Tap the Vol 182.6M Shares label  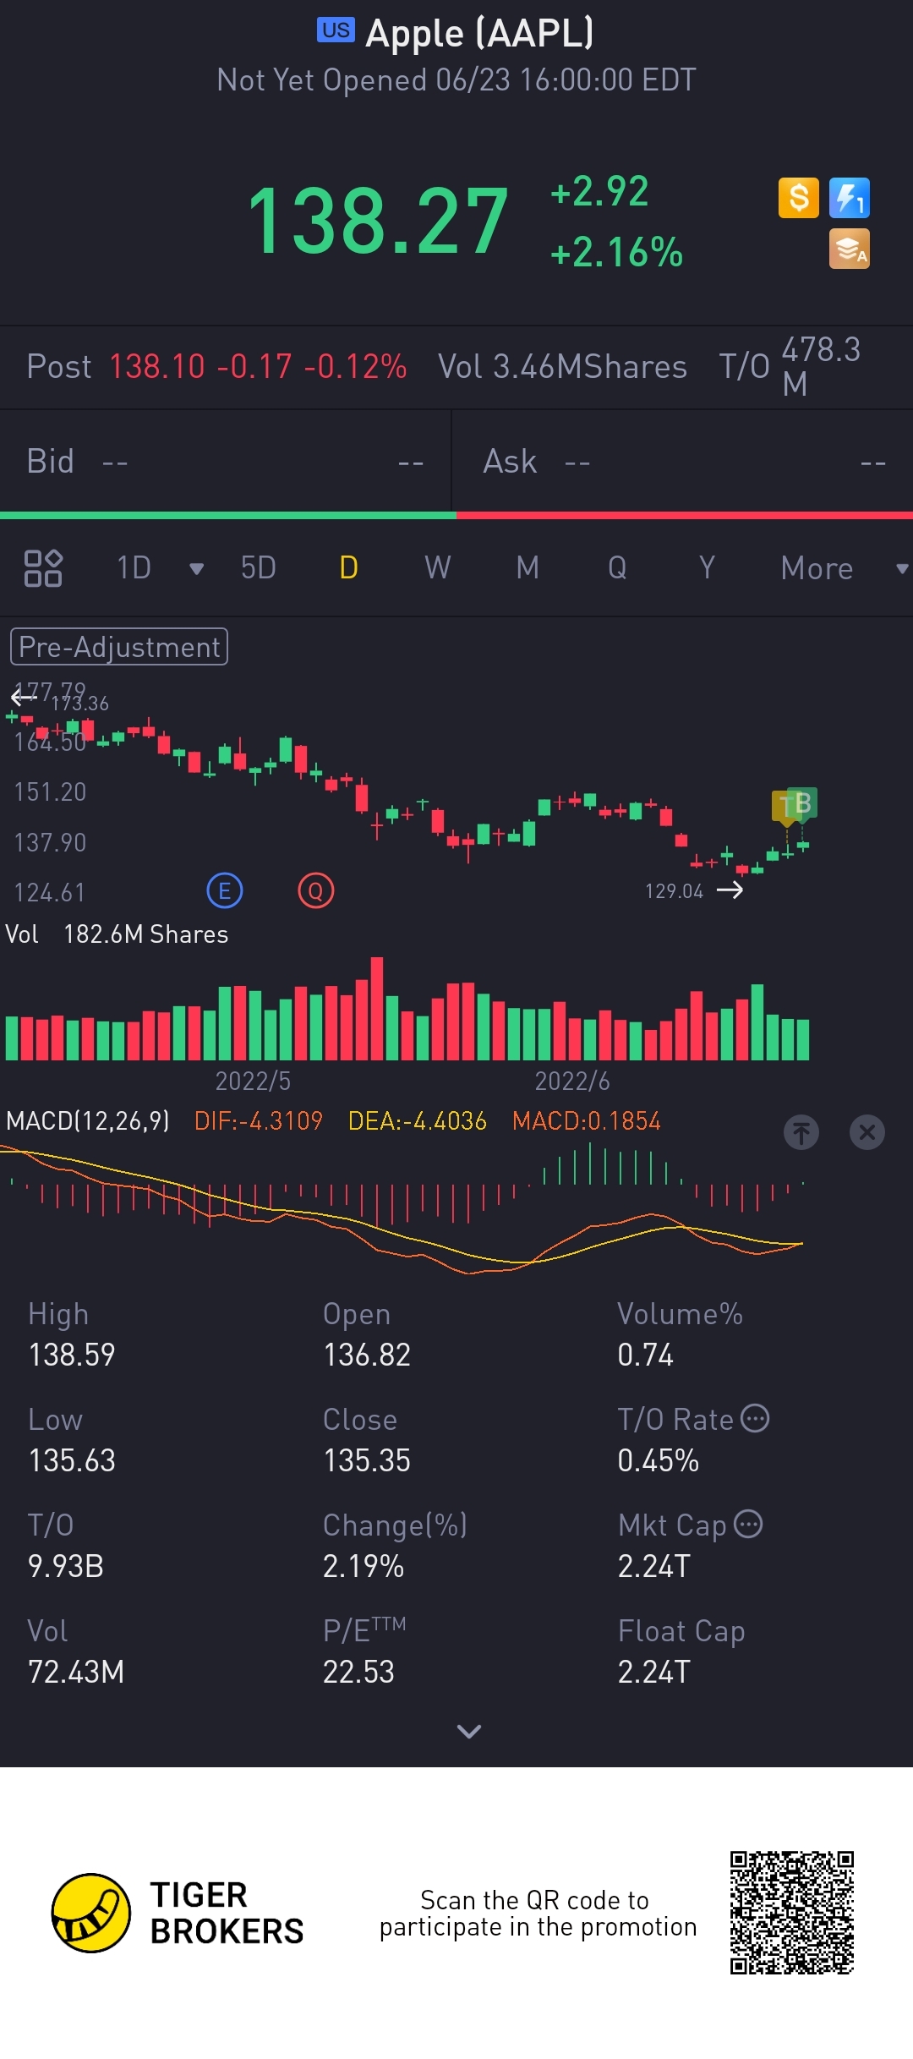coord(117,934)
